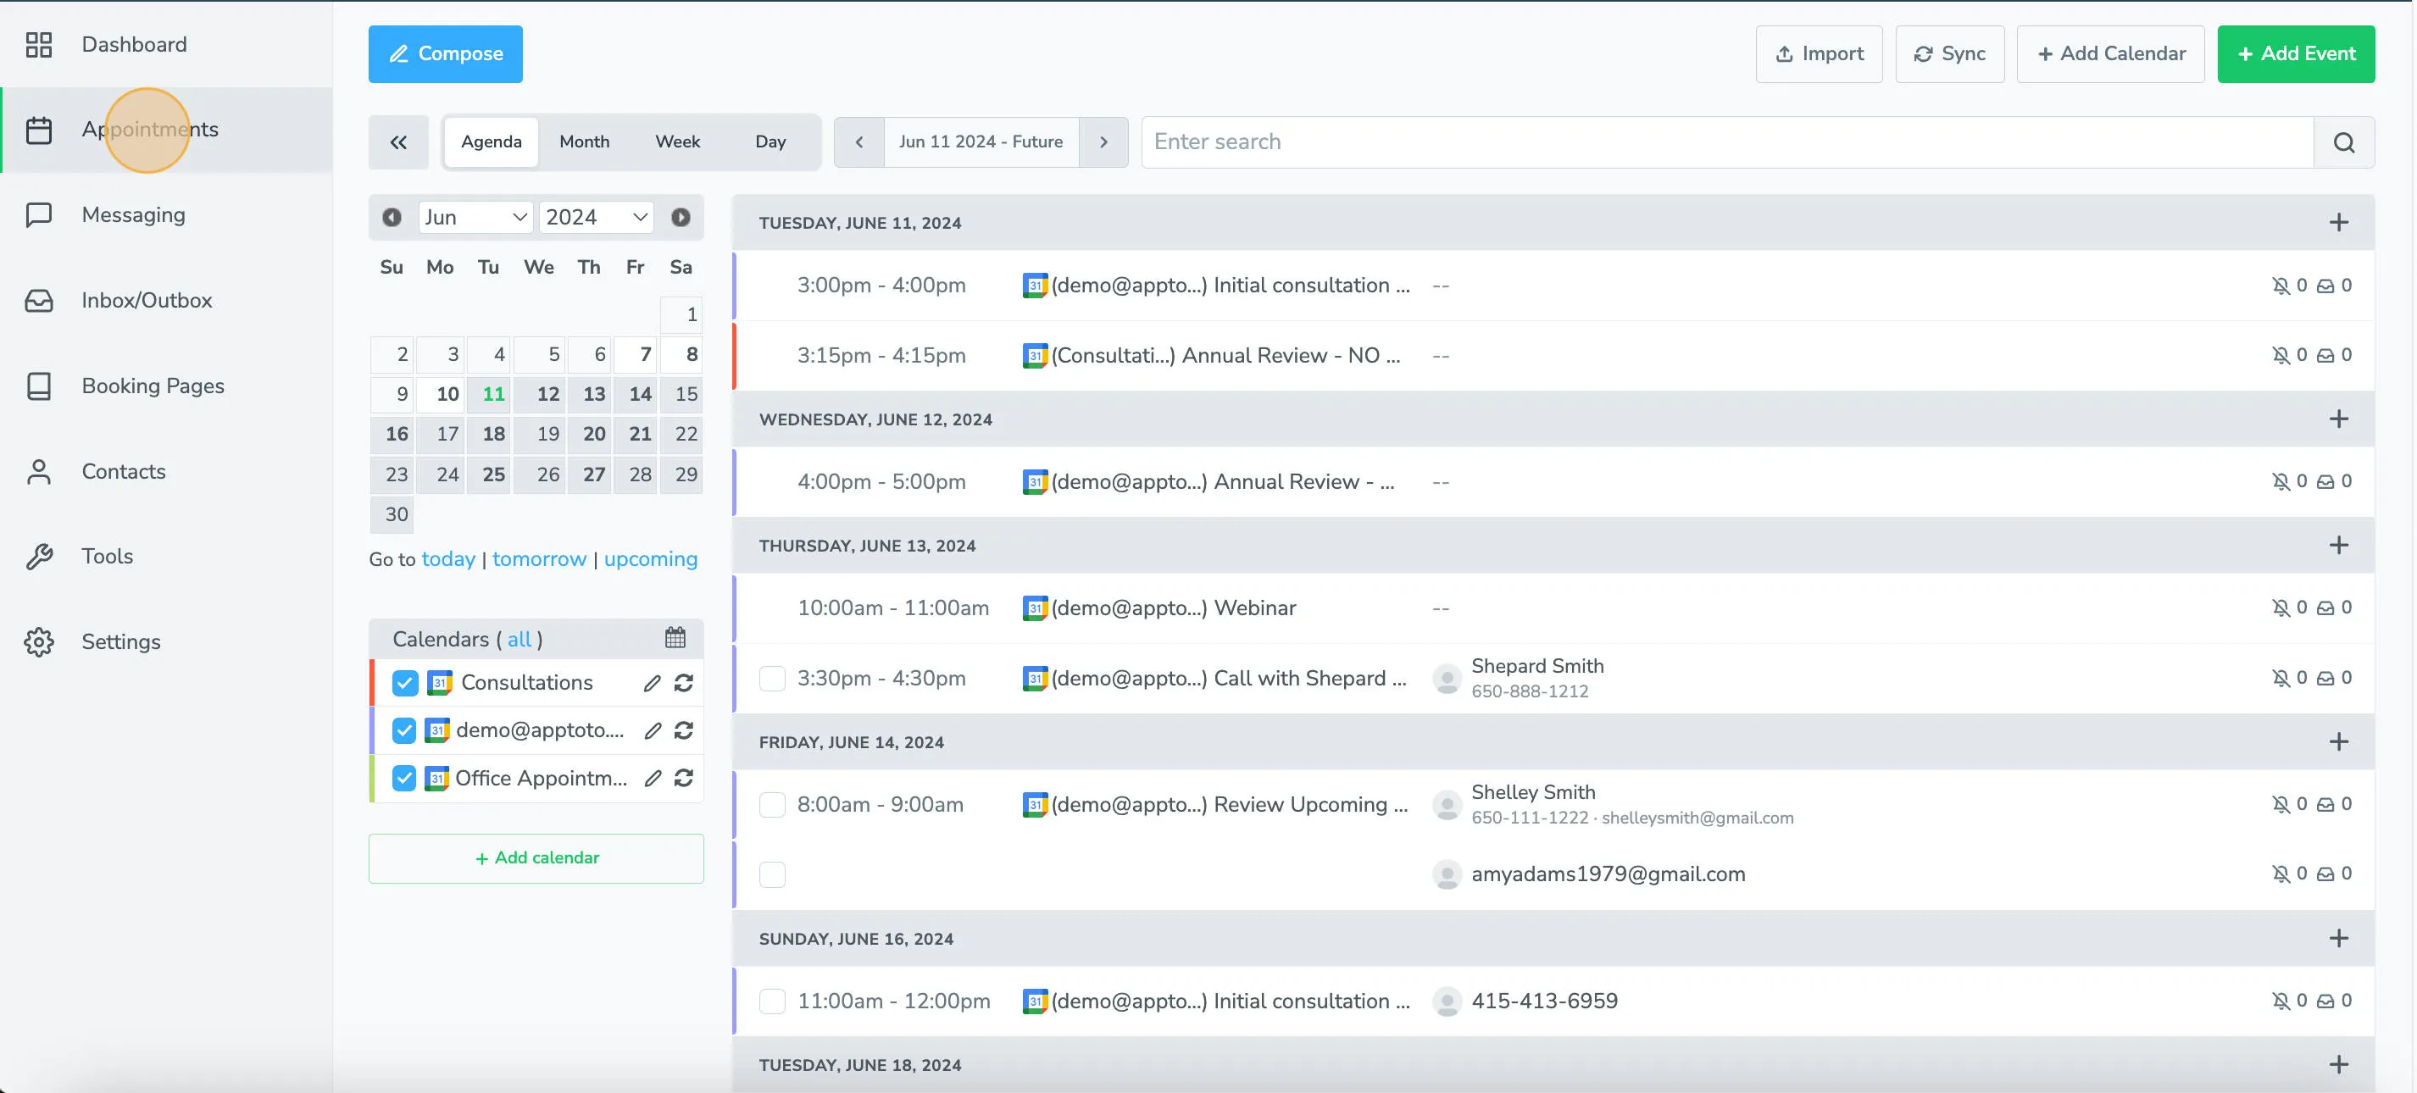
Task: Open Messaging in the sidebar
Action: pos(133,215)
